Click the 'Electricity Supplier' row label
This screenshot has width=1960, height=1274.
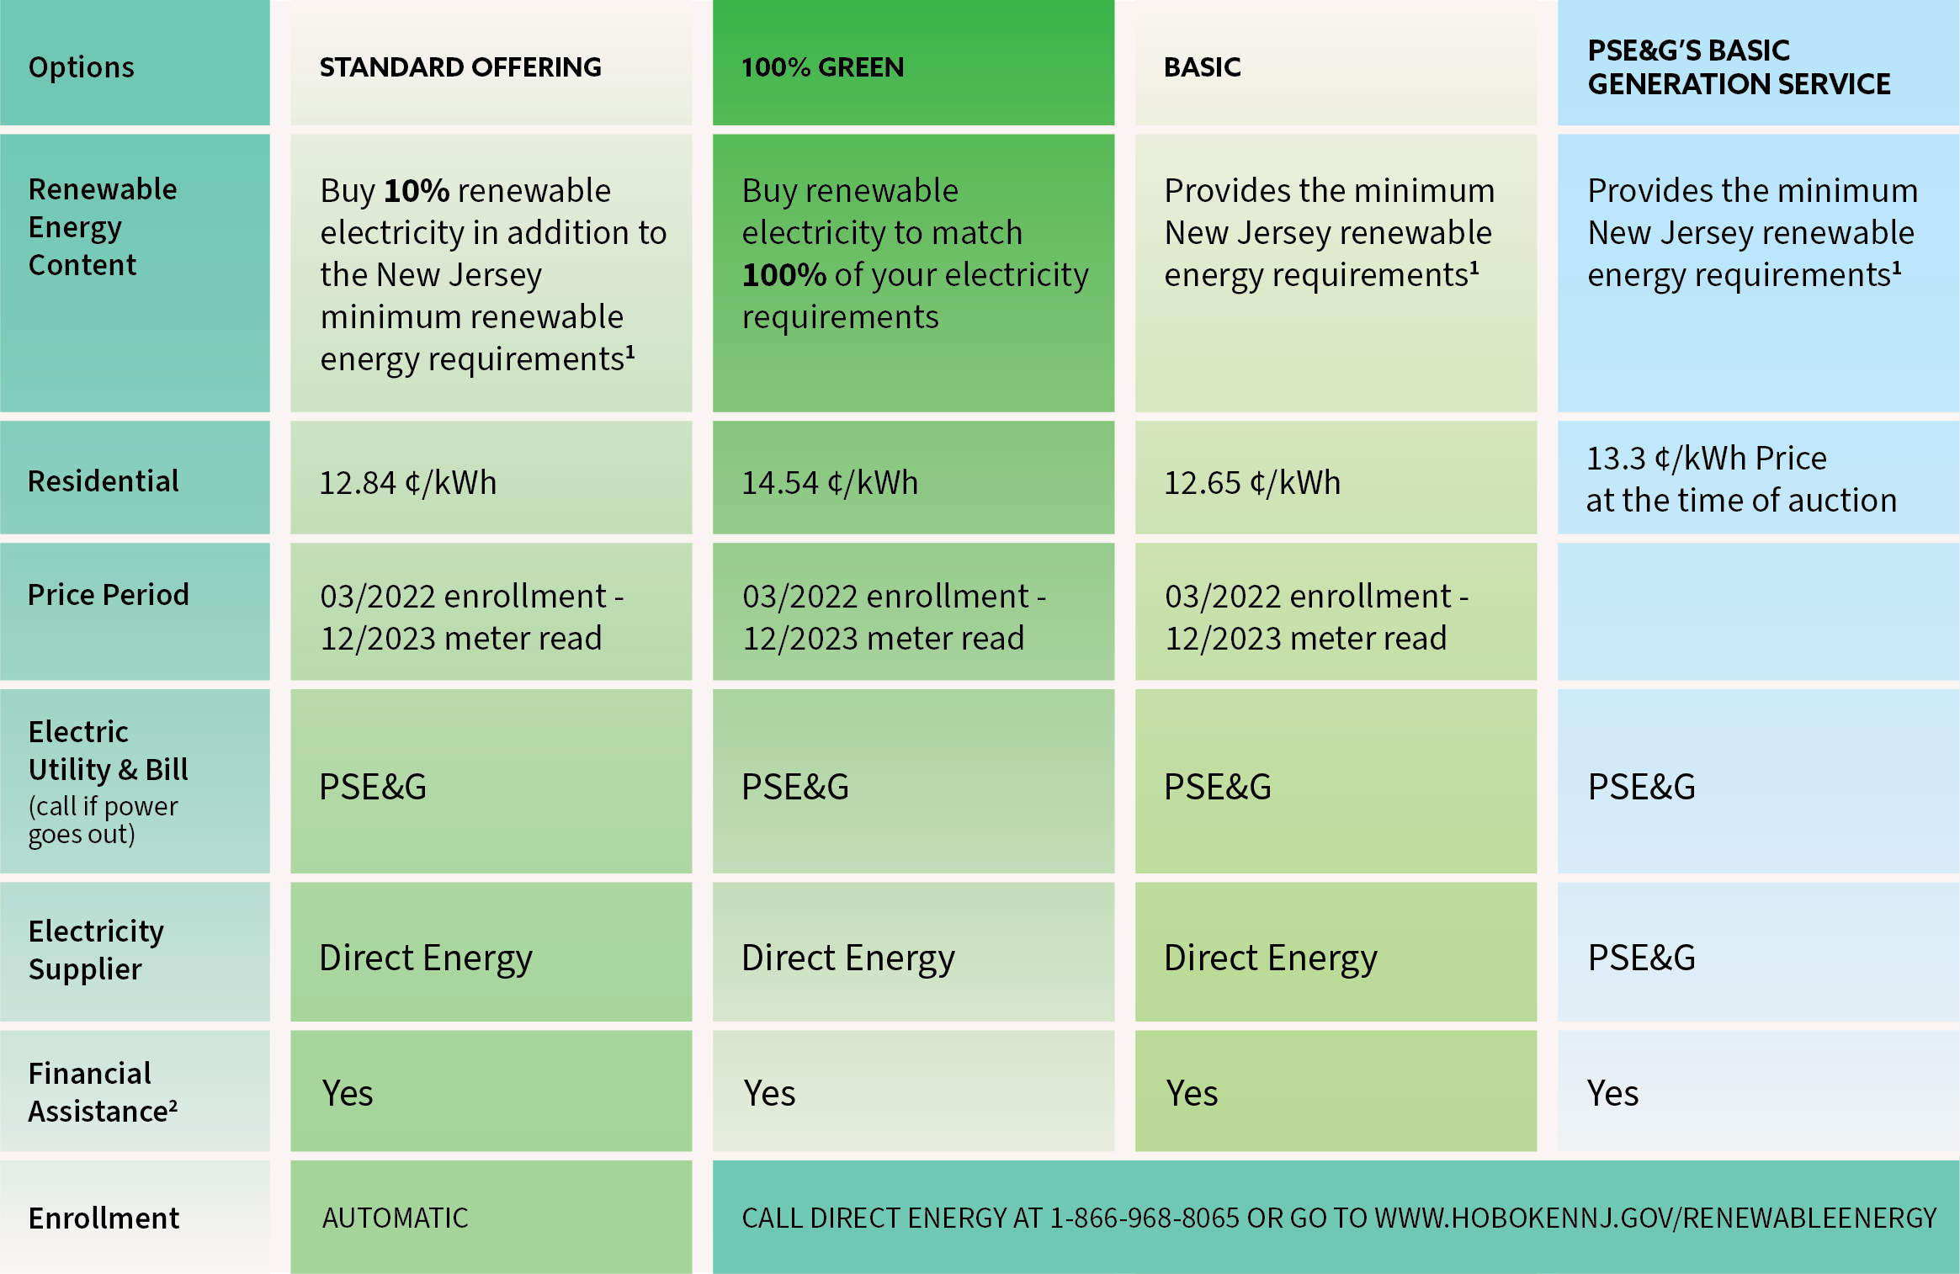[135, 951]
